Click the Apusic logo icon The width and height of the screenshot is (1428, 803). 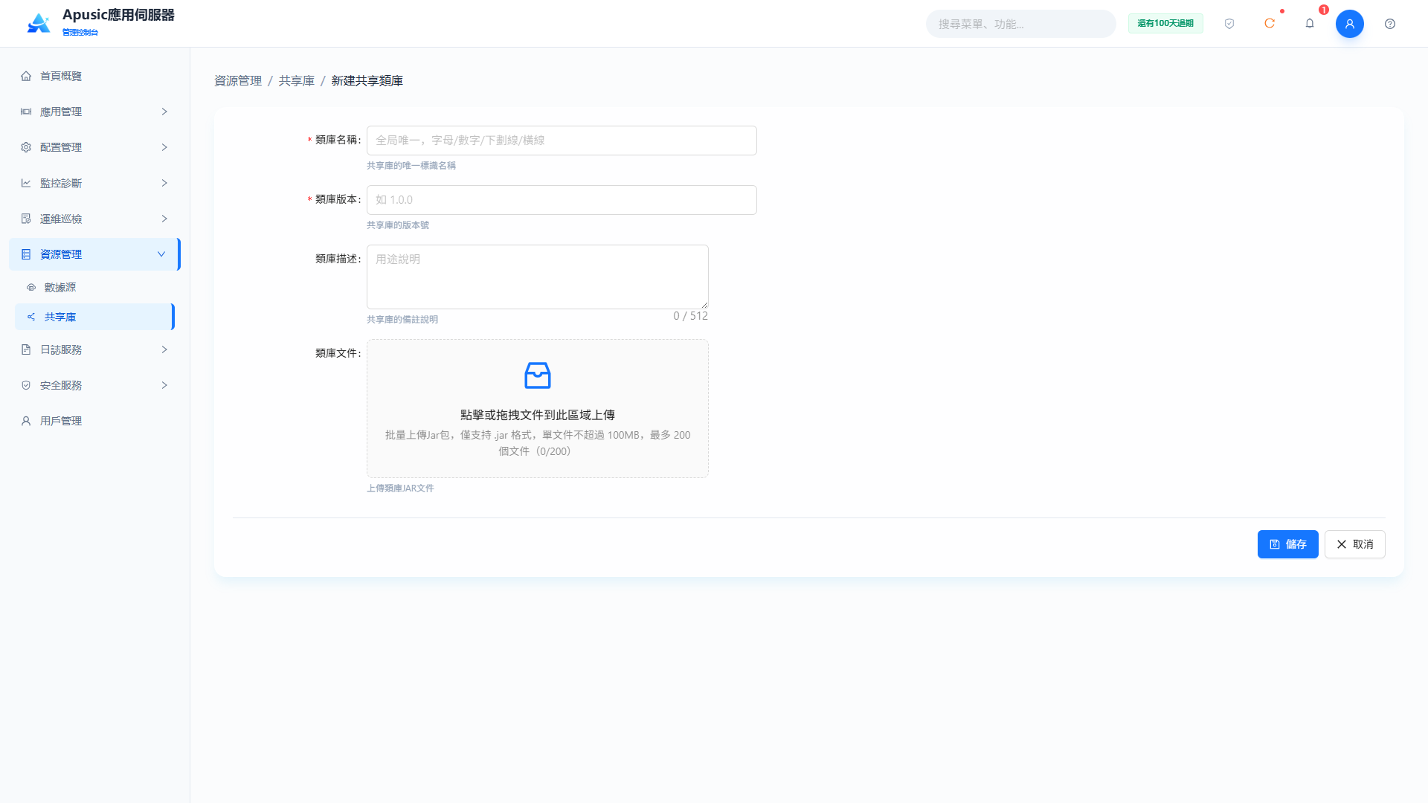click(x=39, y=23)
